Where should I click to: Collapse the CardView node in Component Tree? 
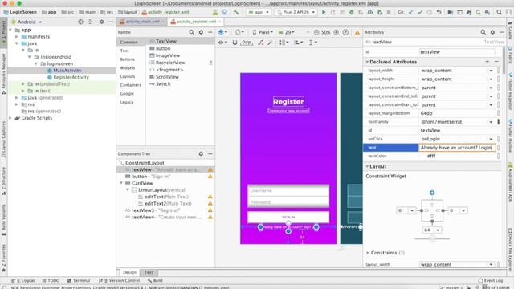click(x=121, y=183)
